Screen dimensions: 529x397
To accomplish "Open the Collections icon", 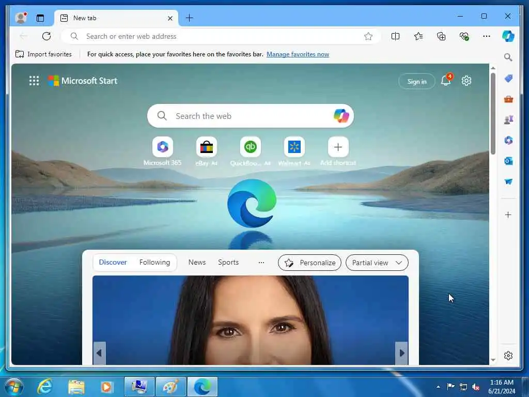I will pos(441,36).
